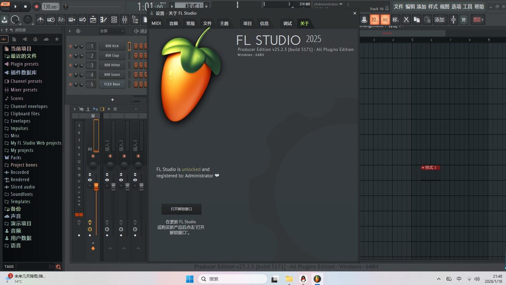Open the playlist view icon
This screenshot has height=285, width=506.
(x=93, y=20)
